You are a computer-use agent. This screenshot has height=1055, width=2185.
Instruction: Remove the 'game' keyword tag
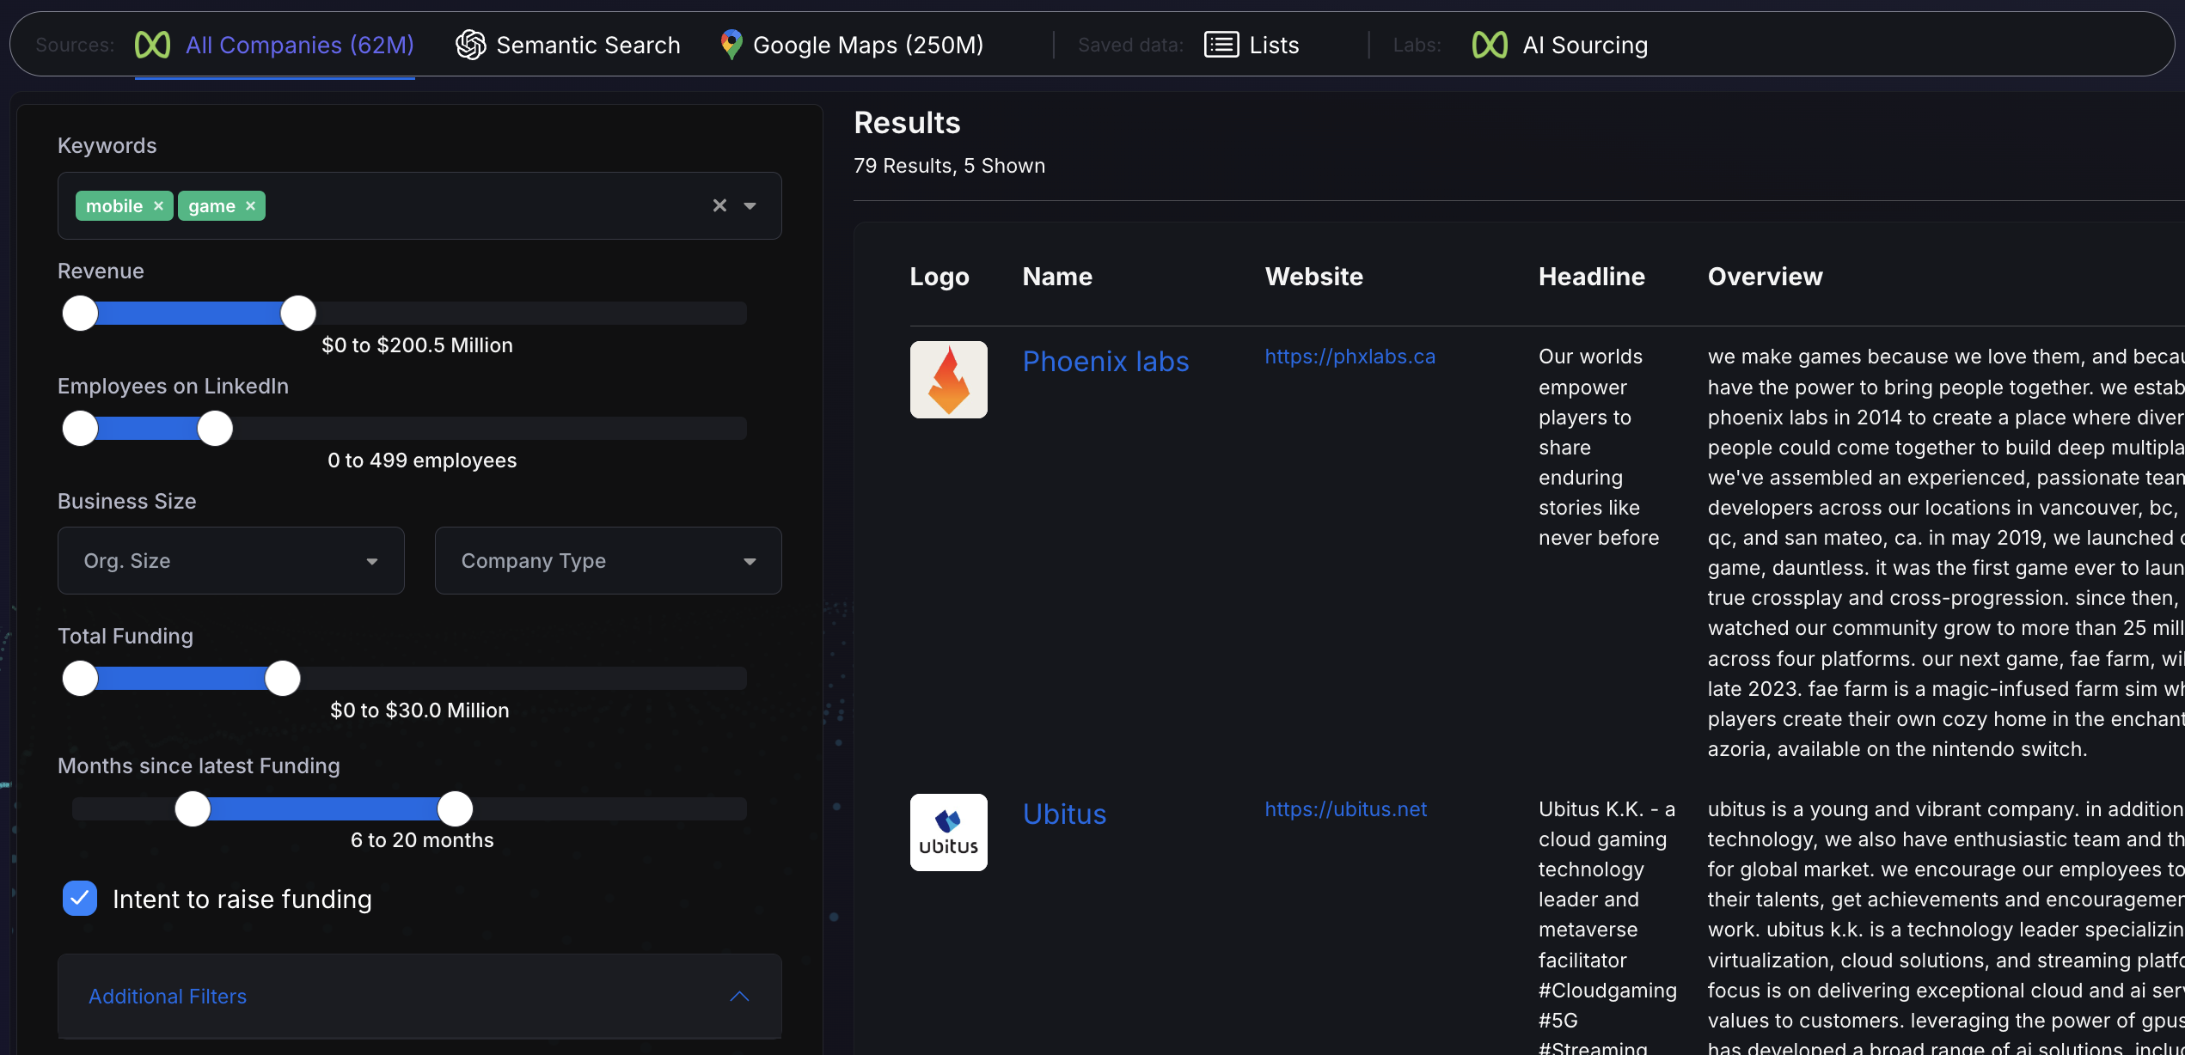click(x=250, y=206)
